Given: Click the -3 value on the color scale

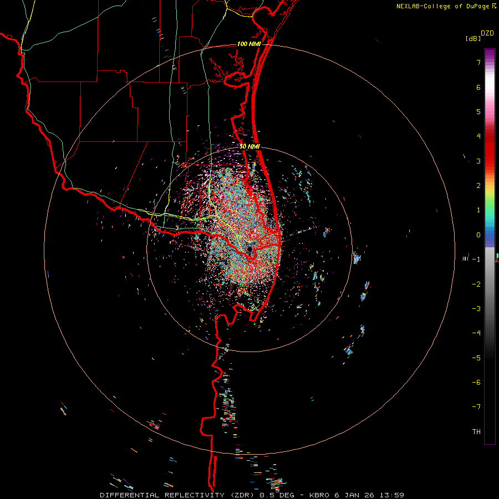Looking at the screenshot, I should [476, 309].
